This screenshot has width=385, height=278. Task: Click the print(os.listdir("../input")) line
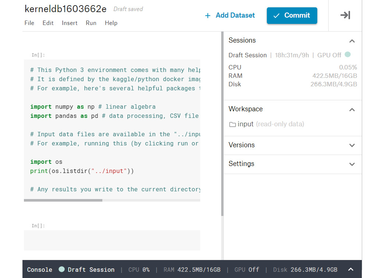[x=82, y=171]
